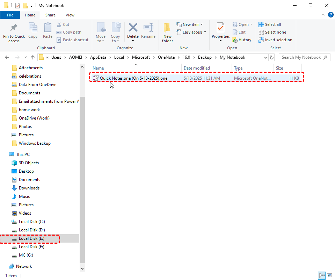
Task: Open home work folder
Action: 29,110
